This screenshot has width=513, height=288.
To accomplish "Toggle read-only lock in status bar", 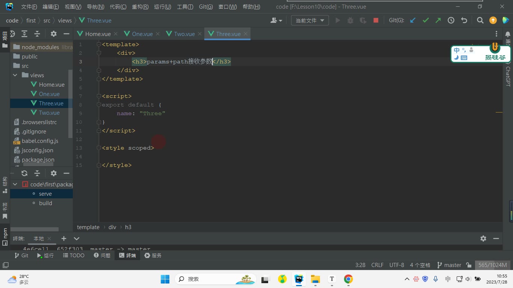I will coord(469,265).
